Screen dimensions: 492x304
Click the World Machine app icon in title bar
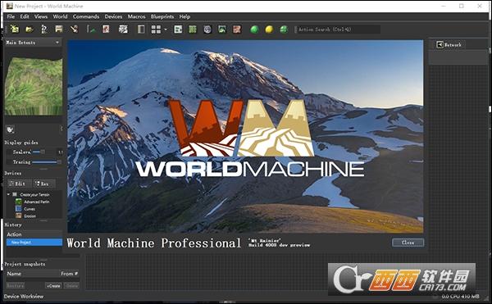point(9,6)
